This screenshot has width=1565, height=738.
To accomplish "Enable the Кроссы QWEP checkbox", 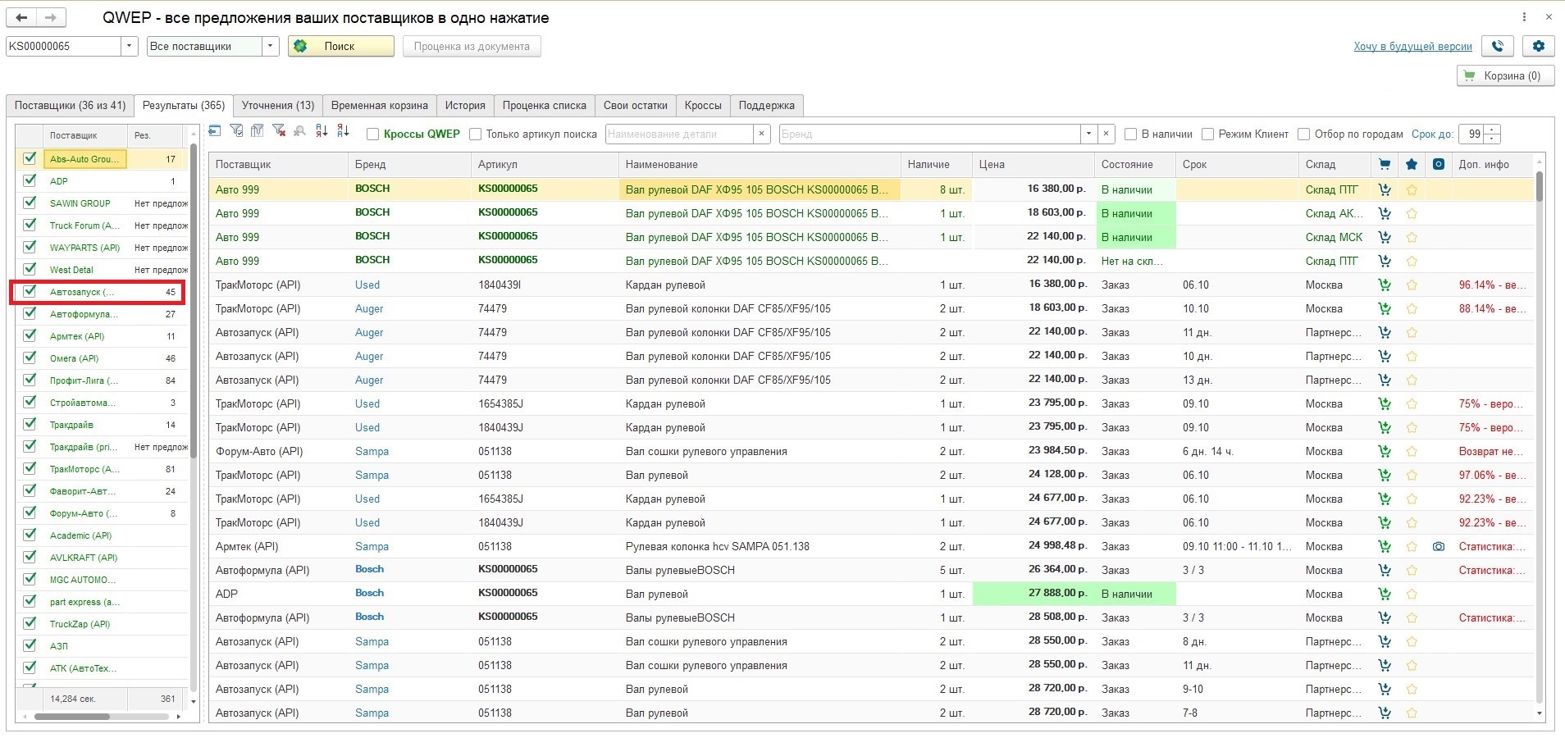I will pyautogui.click(x=372, y=134).
